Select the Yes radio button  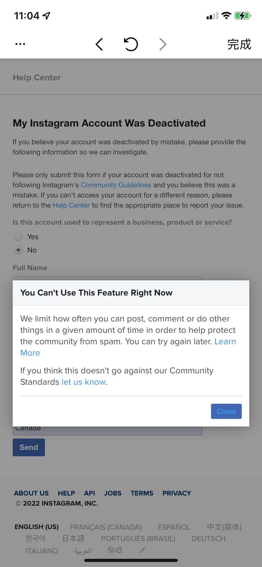(18, 237)
